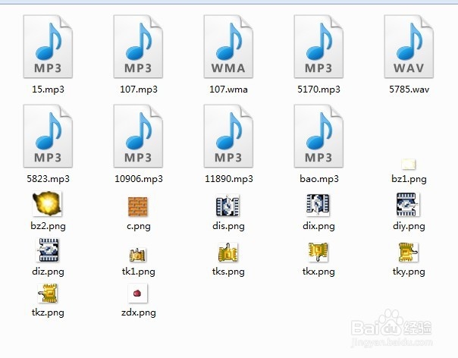Click the file name text bz2.png

(48, 226)
